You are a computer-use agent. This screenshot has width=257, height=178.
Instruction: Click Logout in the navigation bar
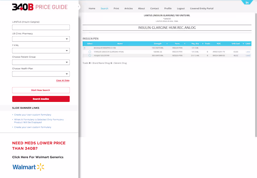tap(181, 8)
